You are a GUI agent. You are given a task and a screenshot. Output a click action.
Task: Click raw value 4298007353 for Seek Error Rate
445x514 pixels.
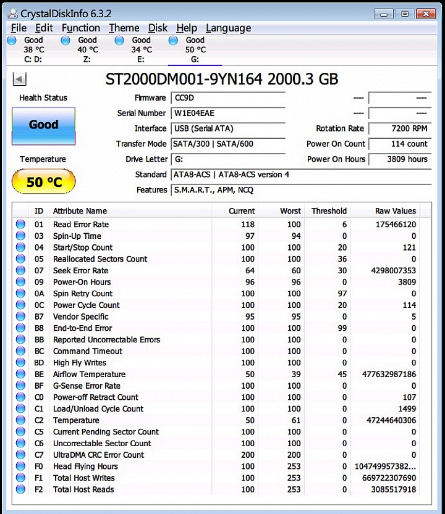tap(394, 270)
